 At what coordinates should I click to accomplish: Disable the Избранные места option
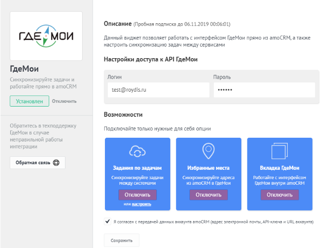click(x=208, y=194)
